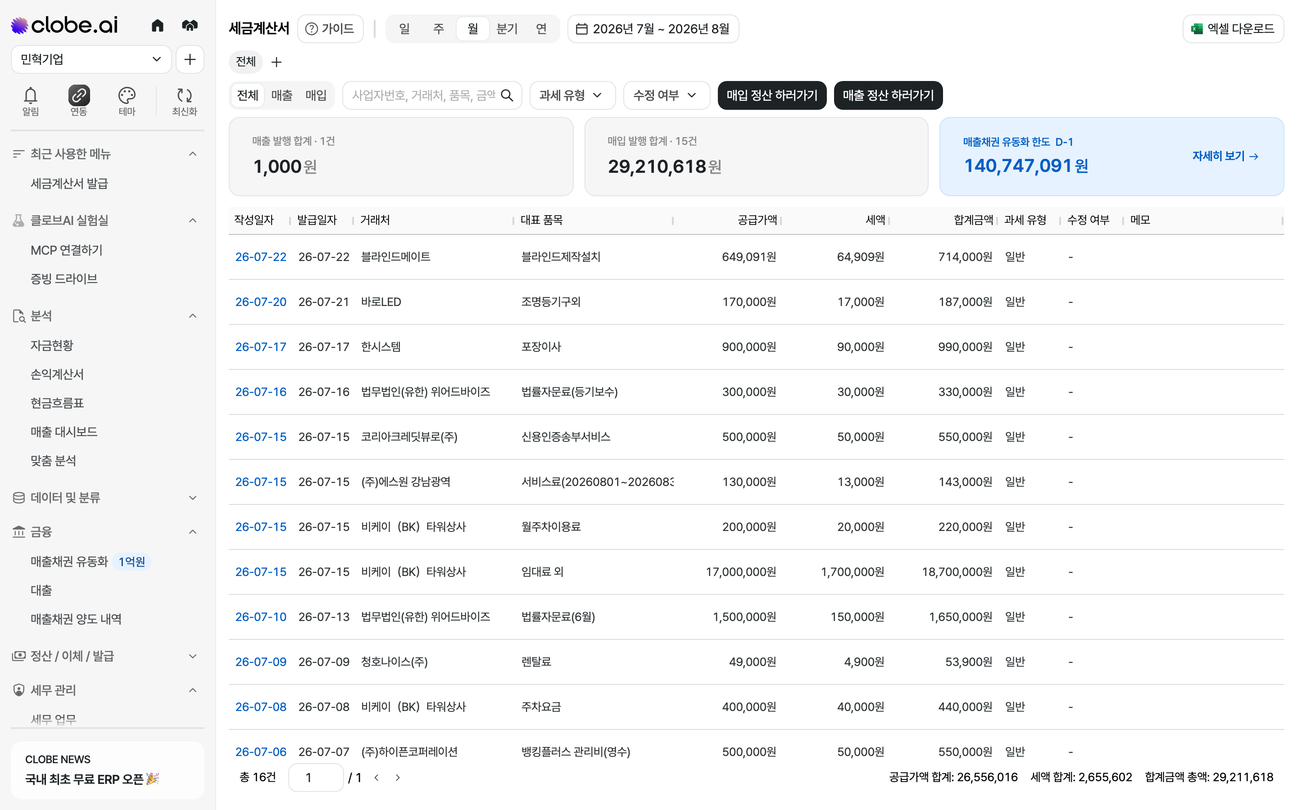The image size is (1297, 810).
Task: Open the 과세 유형 filter dropdown
Action: click(572, 95)
